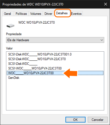The width and height of the screenshot is (110, 125).
Task: Select the highlighted WDC_____WD10JPVX-22JC3T00 entry
Action: click(55, 73)
